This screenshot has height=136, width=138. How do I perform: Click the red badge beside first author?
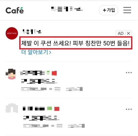coord(54,73)
